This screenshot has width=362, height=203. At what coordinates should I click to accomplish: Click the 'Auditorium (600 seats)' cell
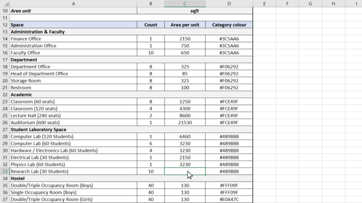(x=73, y=123)
